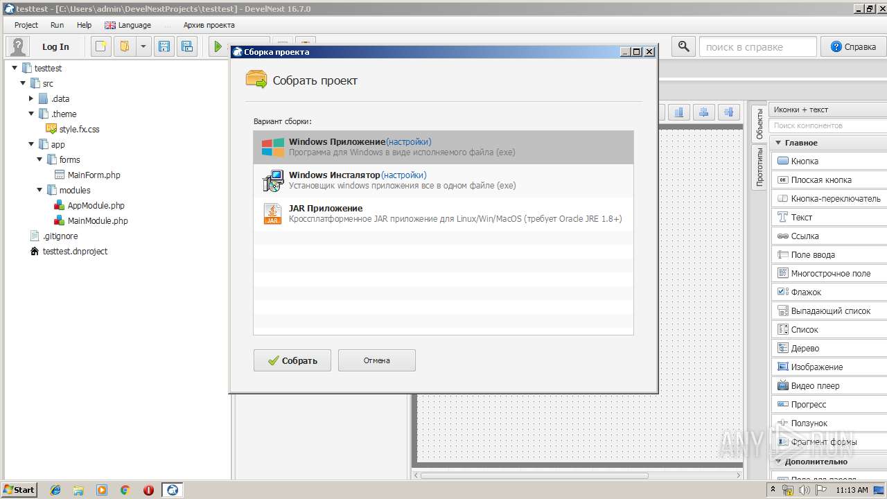The width and height of the screenshot is (887, 499).
Task: Pick the Кнопка-переключатель component
Action: click(829, 198)
